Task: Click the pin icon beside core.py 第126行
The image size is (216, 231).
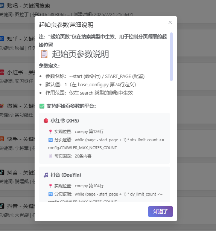Action: (x=50, y=132)
